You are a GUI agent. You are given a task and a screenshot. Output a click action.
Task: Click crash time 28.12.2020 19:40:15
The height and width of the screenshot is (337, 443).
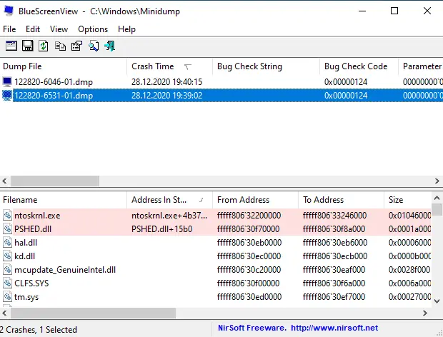click(166, 82)
